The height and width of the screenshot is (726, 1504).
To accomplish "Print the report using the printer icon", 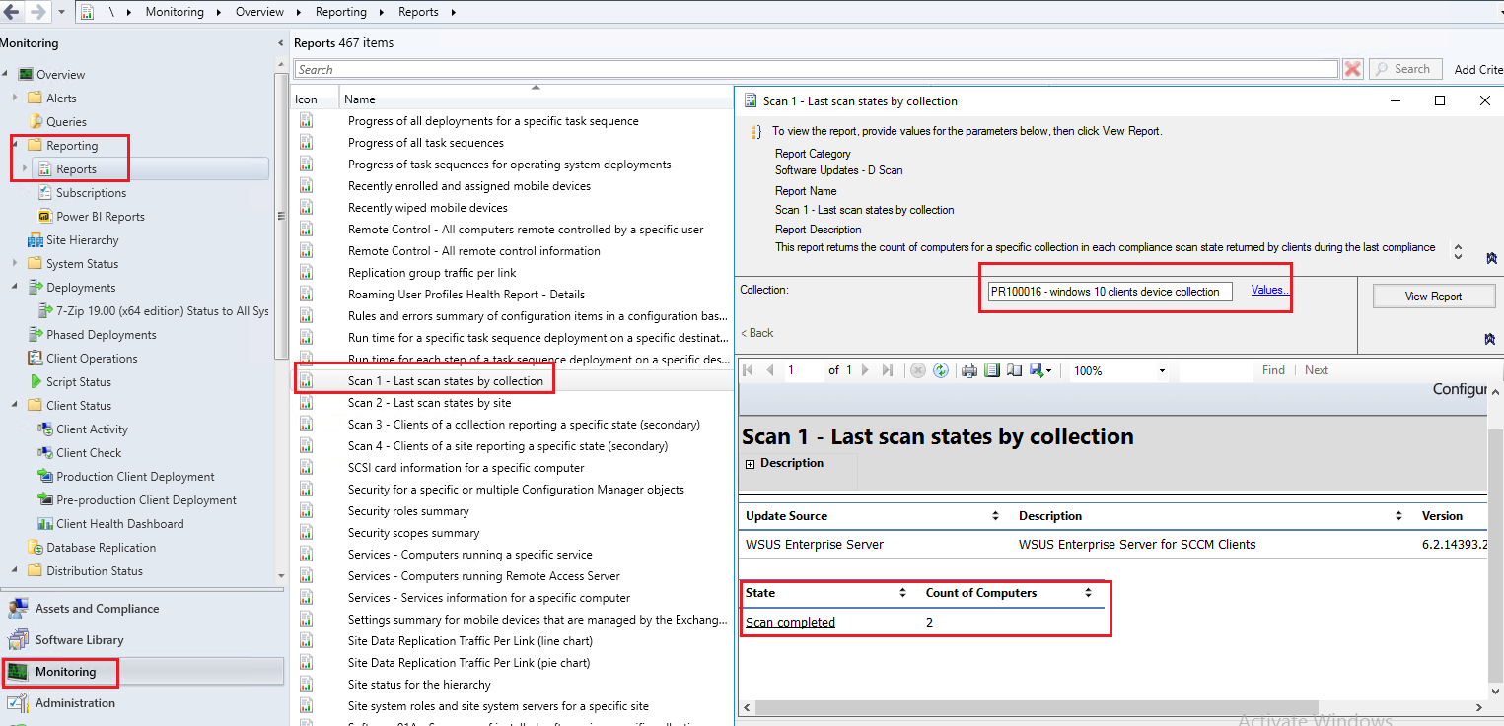I will [x=968, y=370].
